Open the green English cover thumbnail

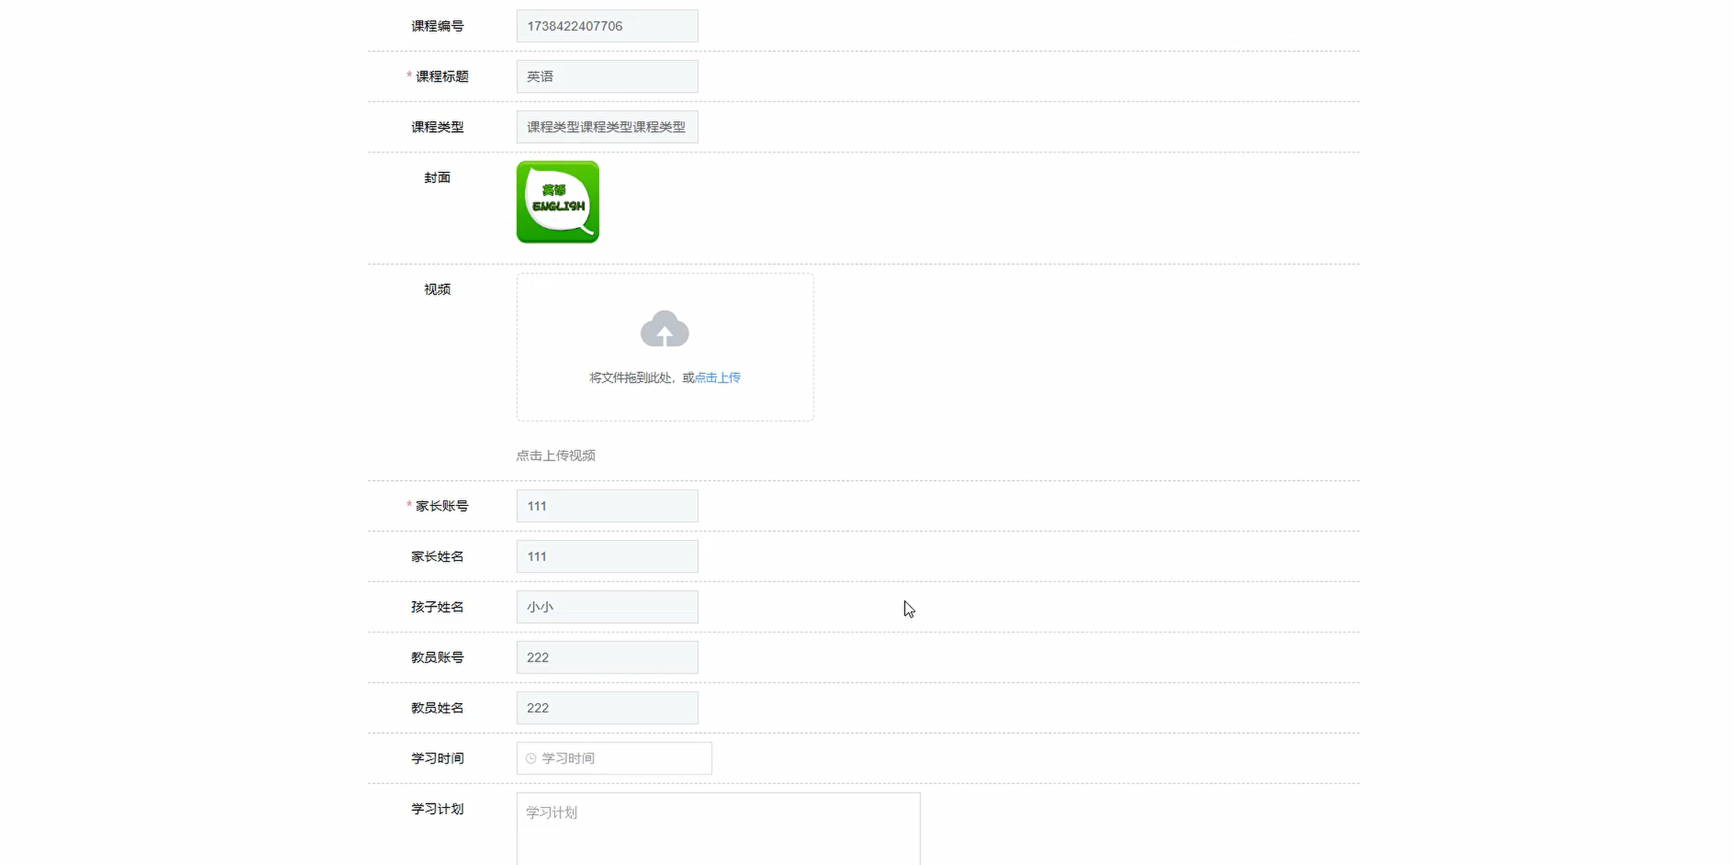(x=557, y=202)
